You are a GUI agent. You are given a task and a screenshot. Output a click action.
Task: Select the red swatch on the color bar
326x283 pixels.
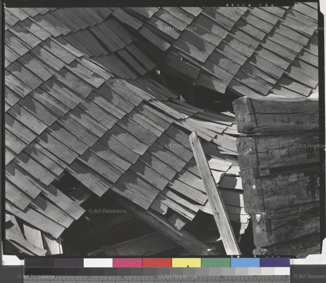(157, 263)
